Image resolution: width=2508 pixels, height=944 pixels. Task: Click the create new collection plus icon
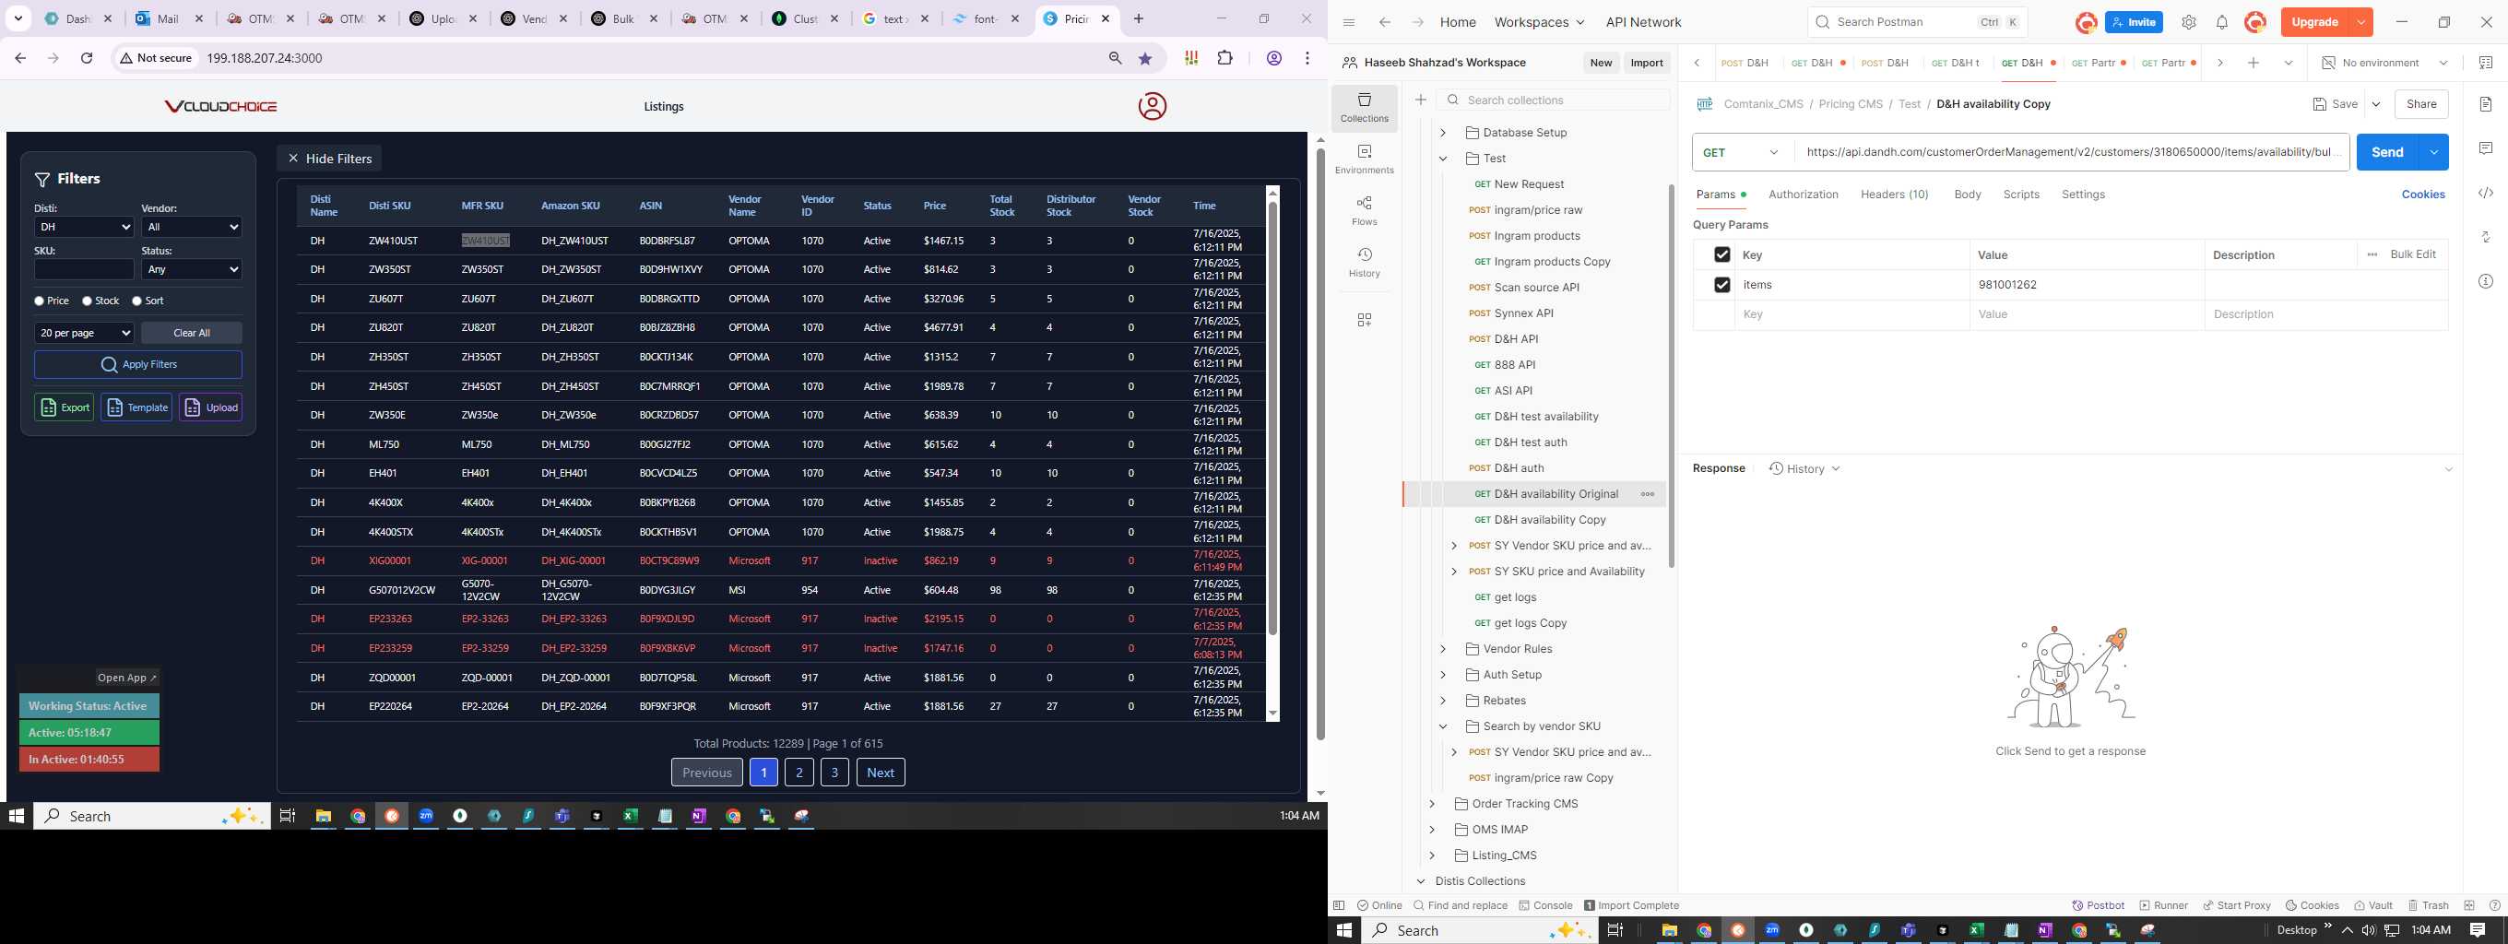click(x=1421, y=100)
